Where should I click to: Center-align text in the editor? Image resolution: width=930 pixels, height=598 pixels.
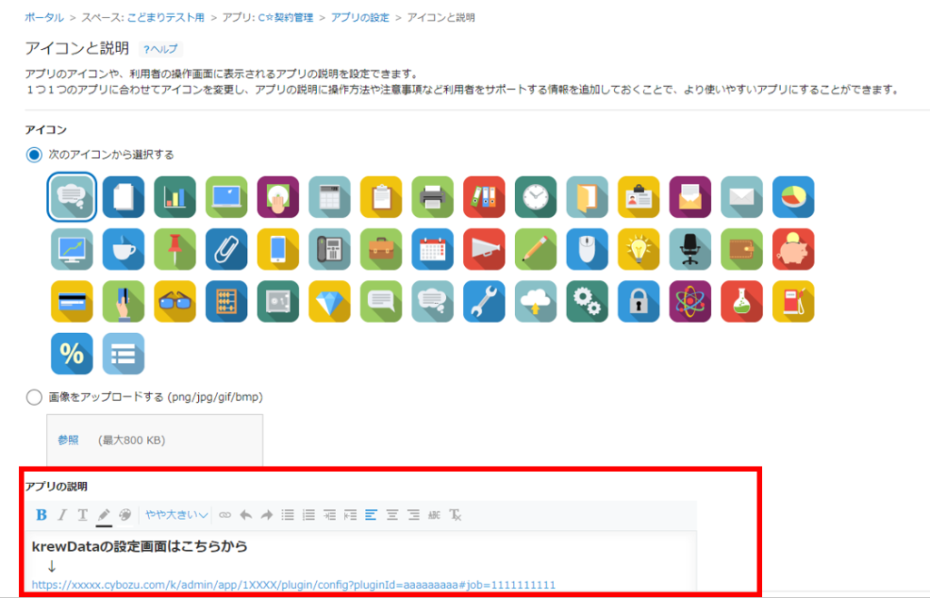(392, 515)
